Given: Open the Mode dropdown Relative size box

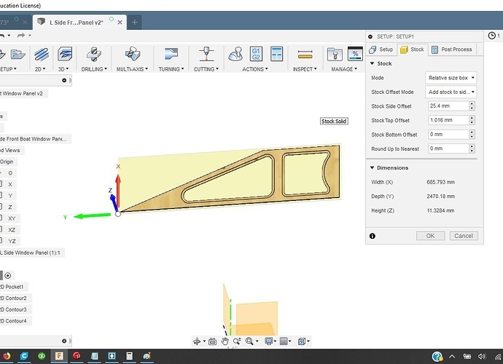Looking at the screenshot, I should tap(451, 78).
